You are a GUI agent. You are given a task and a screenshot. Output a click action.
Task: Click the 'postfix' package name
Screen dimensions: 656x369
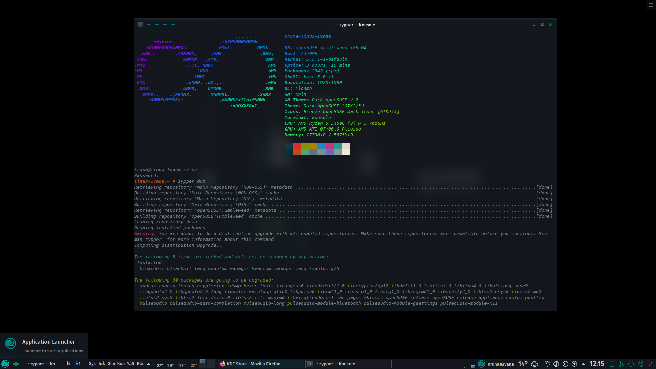[x=534, y=298]
